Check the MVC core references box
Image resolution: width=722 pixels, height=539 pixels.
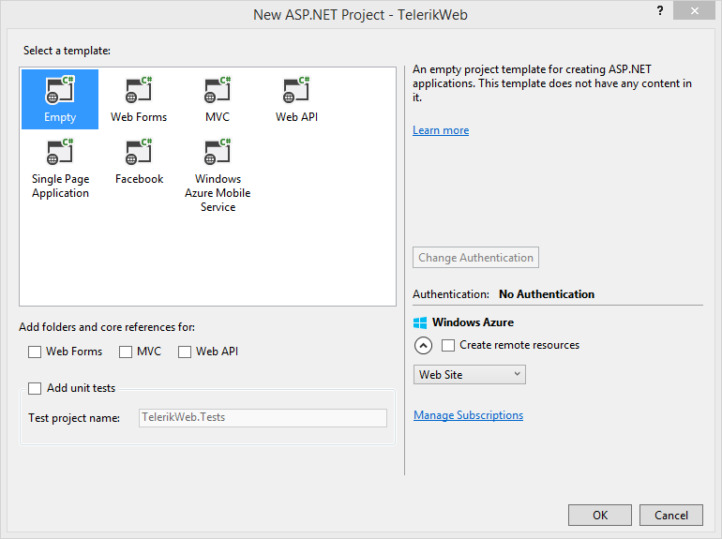pyautogui.click(x=126, y=352)
